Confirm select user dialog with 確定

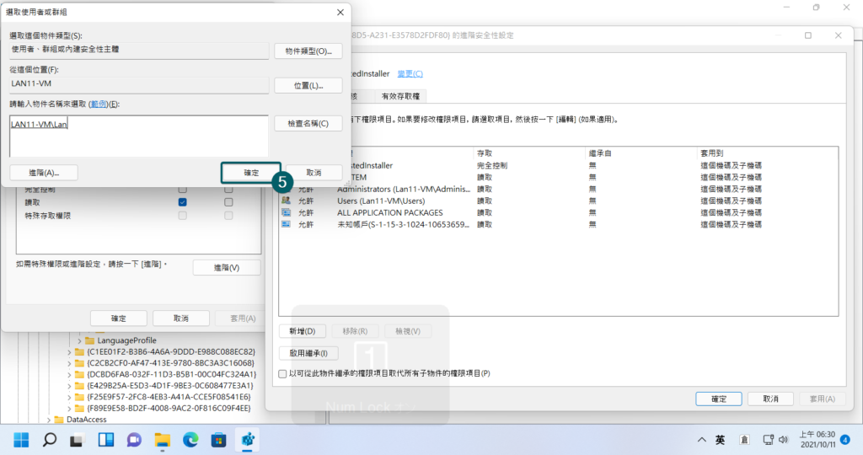[x=251, y=173]
